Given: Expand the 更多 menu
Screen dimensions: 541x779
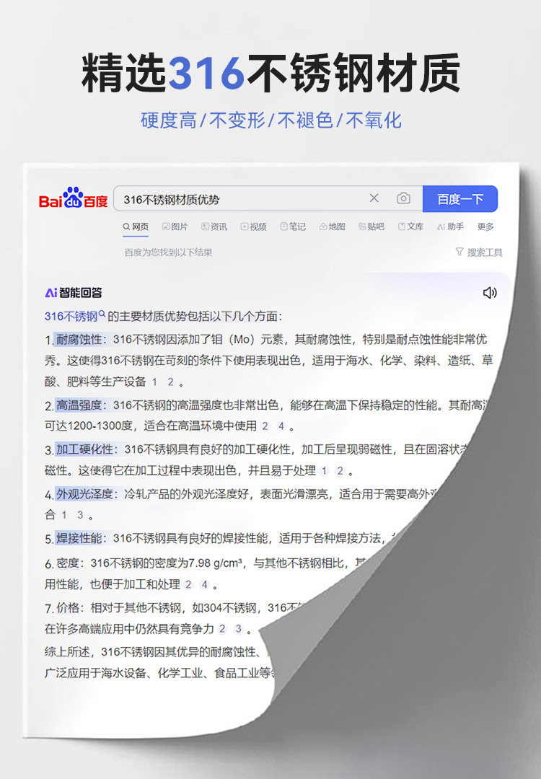Looking at the screenshot, I should pyautogui.click(x=485, y=226).
